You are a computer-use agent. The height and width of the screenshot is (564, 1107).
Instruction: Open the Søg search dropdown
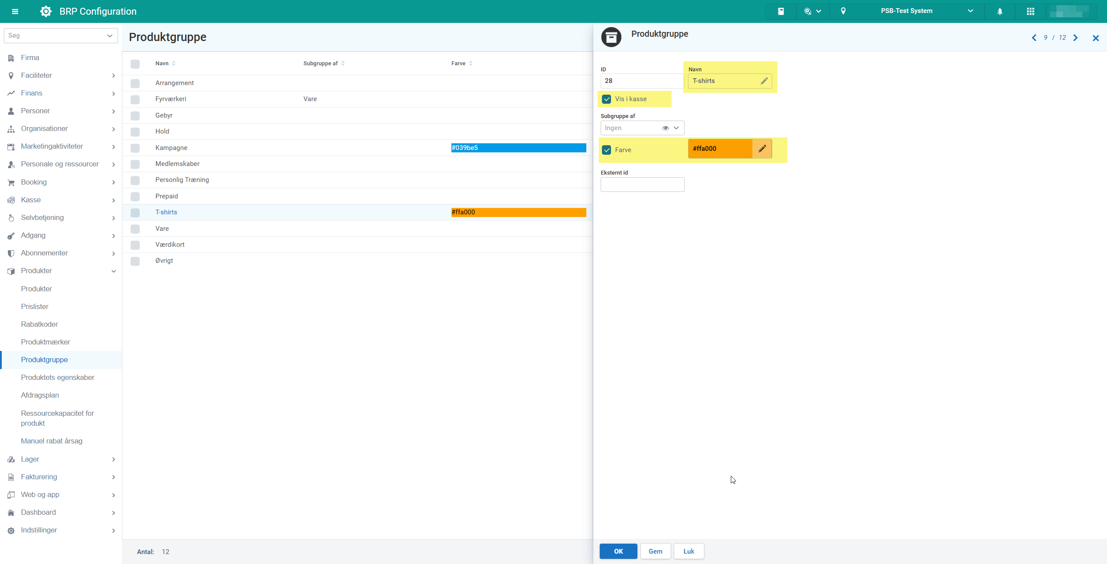click(109, 35)
